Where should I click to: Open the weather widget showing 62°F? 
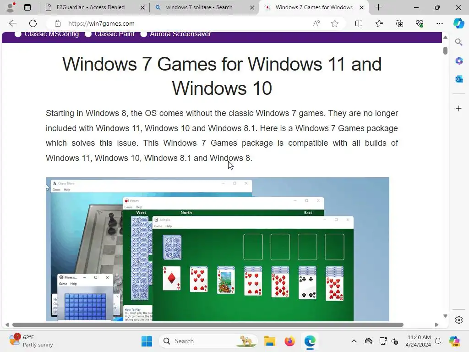coord(31,341)
